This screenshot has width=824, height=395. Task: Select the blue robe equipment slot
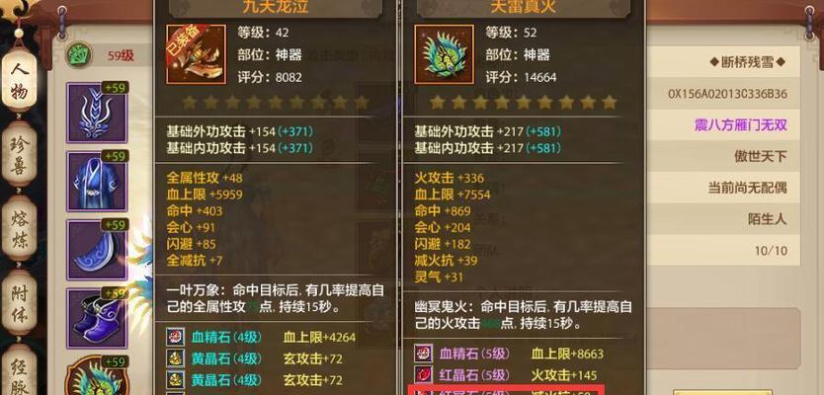tap(97, 182)
